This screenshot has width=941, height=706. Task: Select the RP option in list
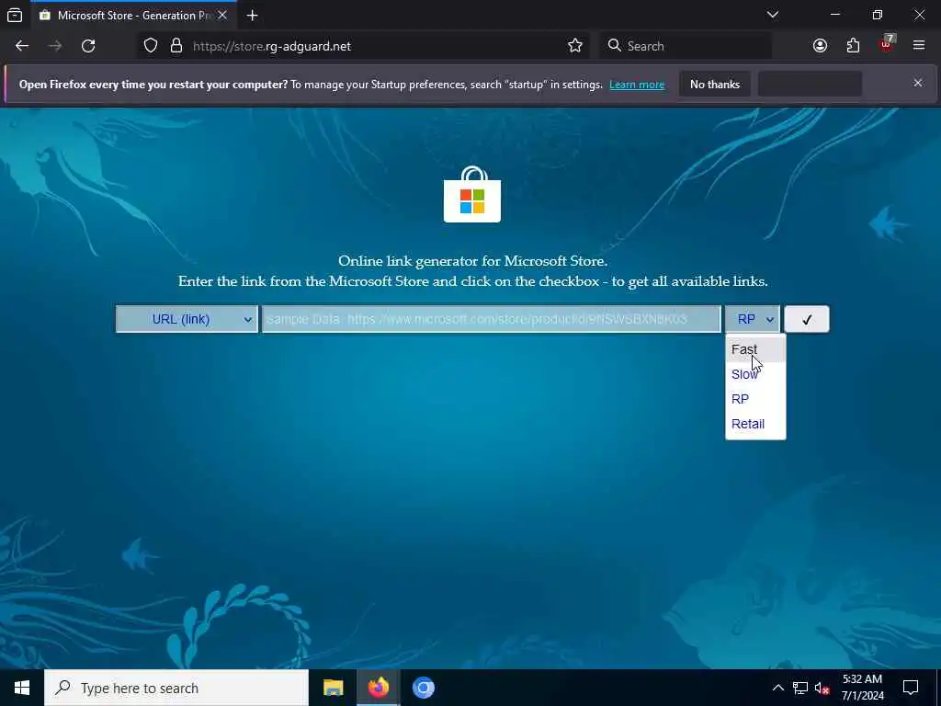click(x=755, y=399)
